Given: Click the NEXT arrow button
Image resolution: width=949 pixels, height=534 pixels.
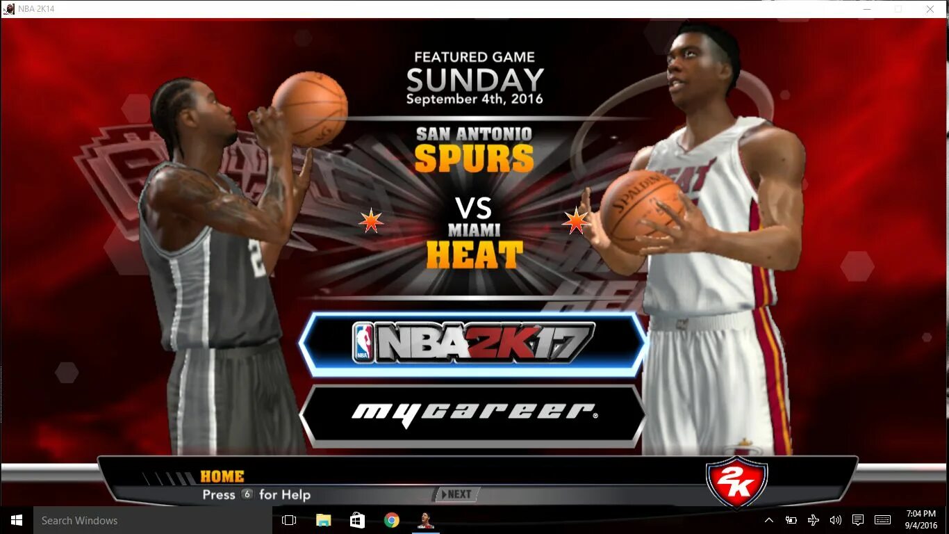Looking at the screenshot, I should [x=457, y=494].
